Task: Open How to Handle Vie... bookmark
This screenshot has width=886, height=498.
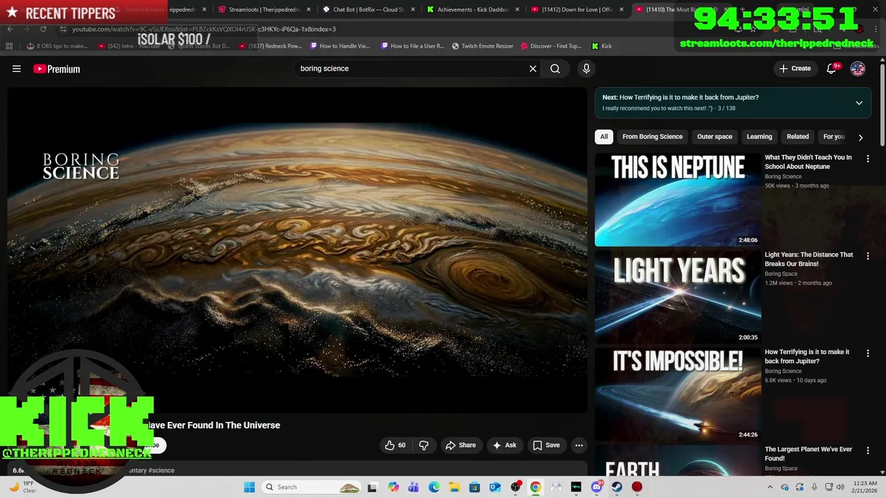Action: [340, 46]
